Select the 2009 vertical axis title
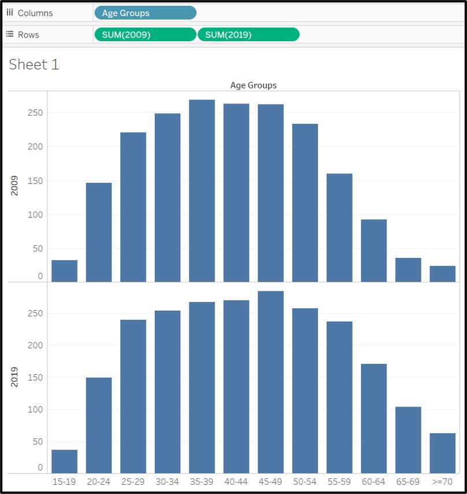467x494 pixels. tap(14, 186)
